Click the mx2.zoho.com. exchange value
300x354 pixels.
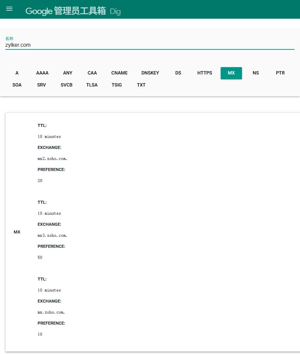(x=52, y=159)
